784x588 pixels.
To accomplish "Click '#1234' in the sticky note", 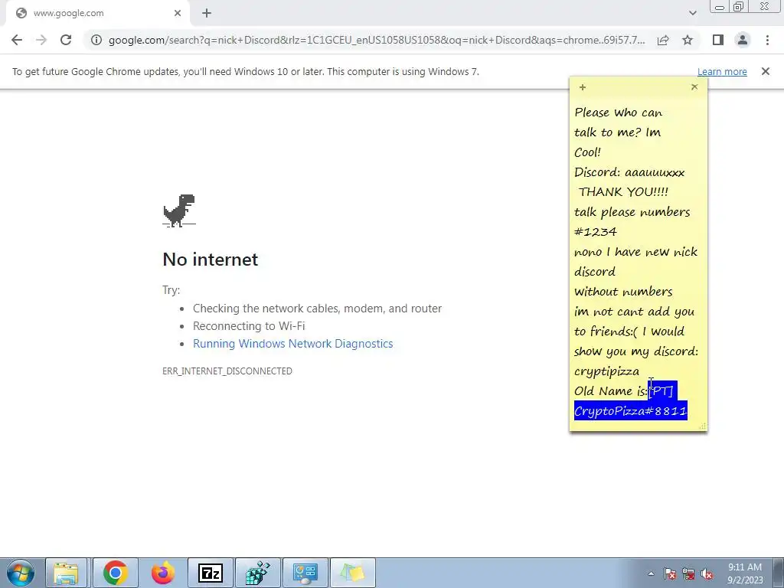I will coord(596,231).
